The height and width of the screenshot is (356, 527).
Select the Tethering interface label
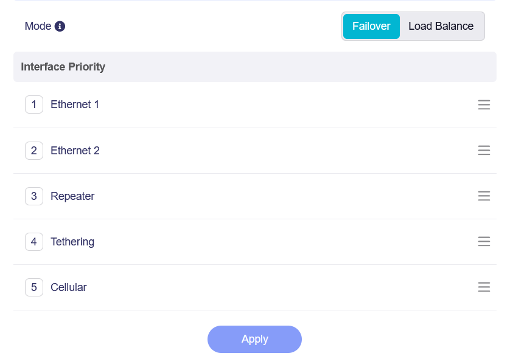(72, 242)
